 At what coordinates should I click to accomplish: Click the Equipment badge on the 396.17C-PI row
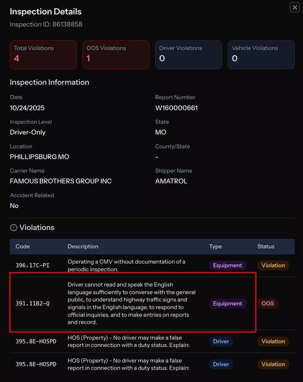(227, 265)
